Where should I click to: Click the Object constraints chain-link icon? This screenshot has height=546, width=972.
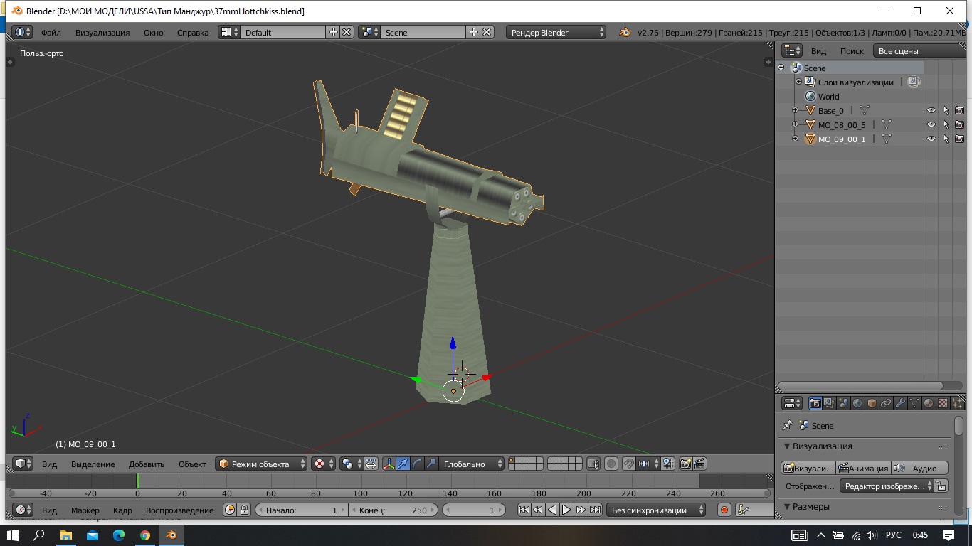pyautogui.click(x=886, y=403)
